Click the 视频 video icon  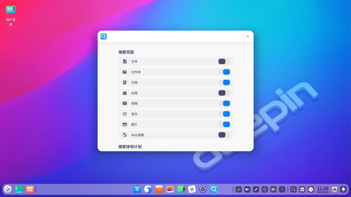(x=125, y=103)
